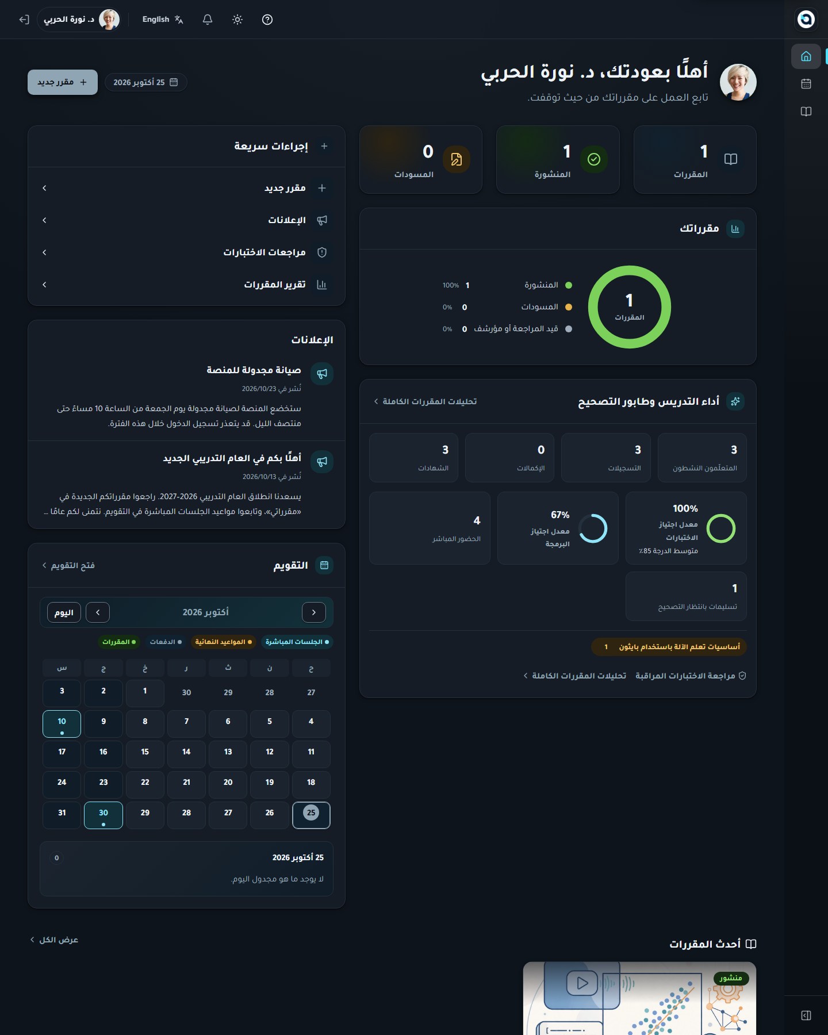Open مراجعة الاختبارات المراقبة link

click(691, 676)
